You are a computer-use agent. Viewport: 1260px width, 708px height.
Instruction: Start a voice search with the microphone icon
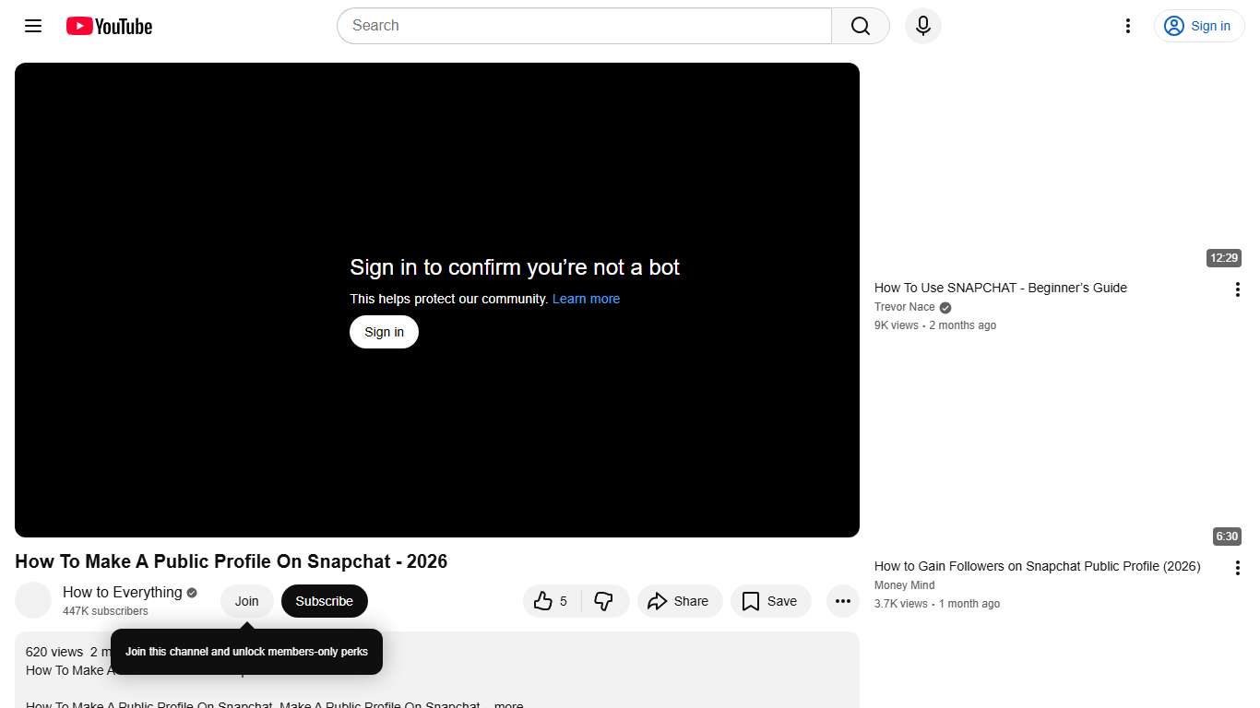921,26
